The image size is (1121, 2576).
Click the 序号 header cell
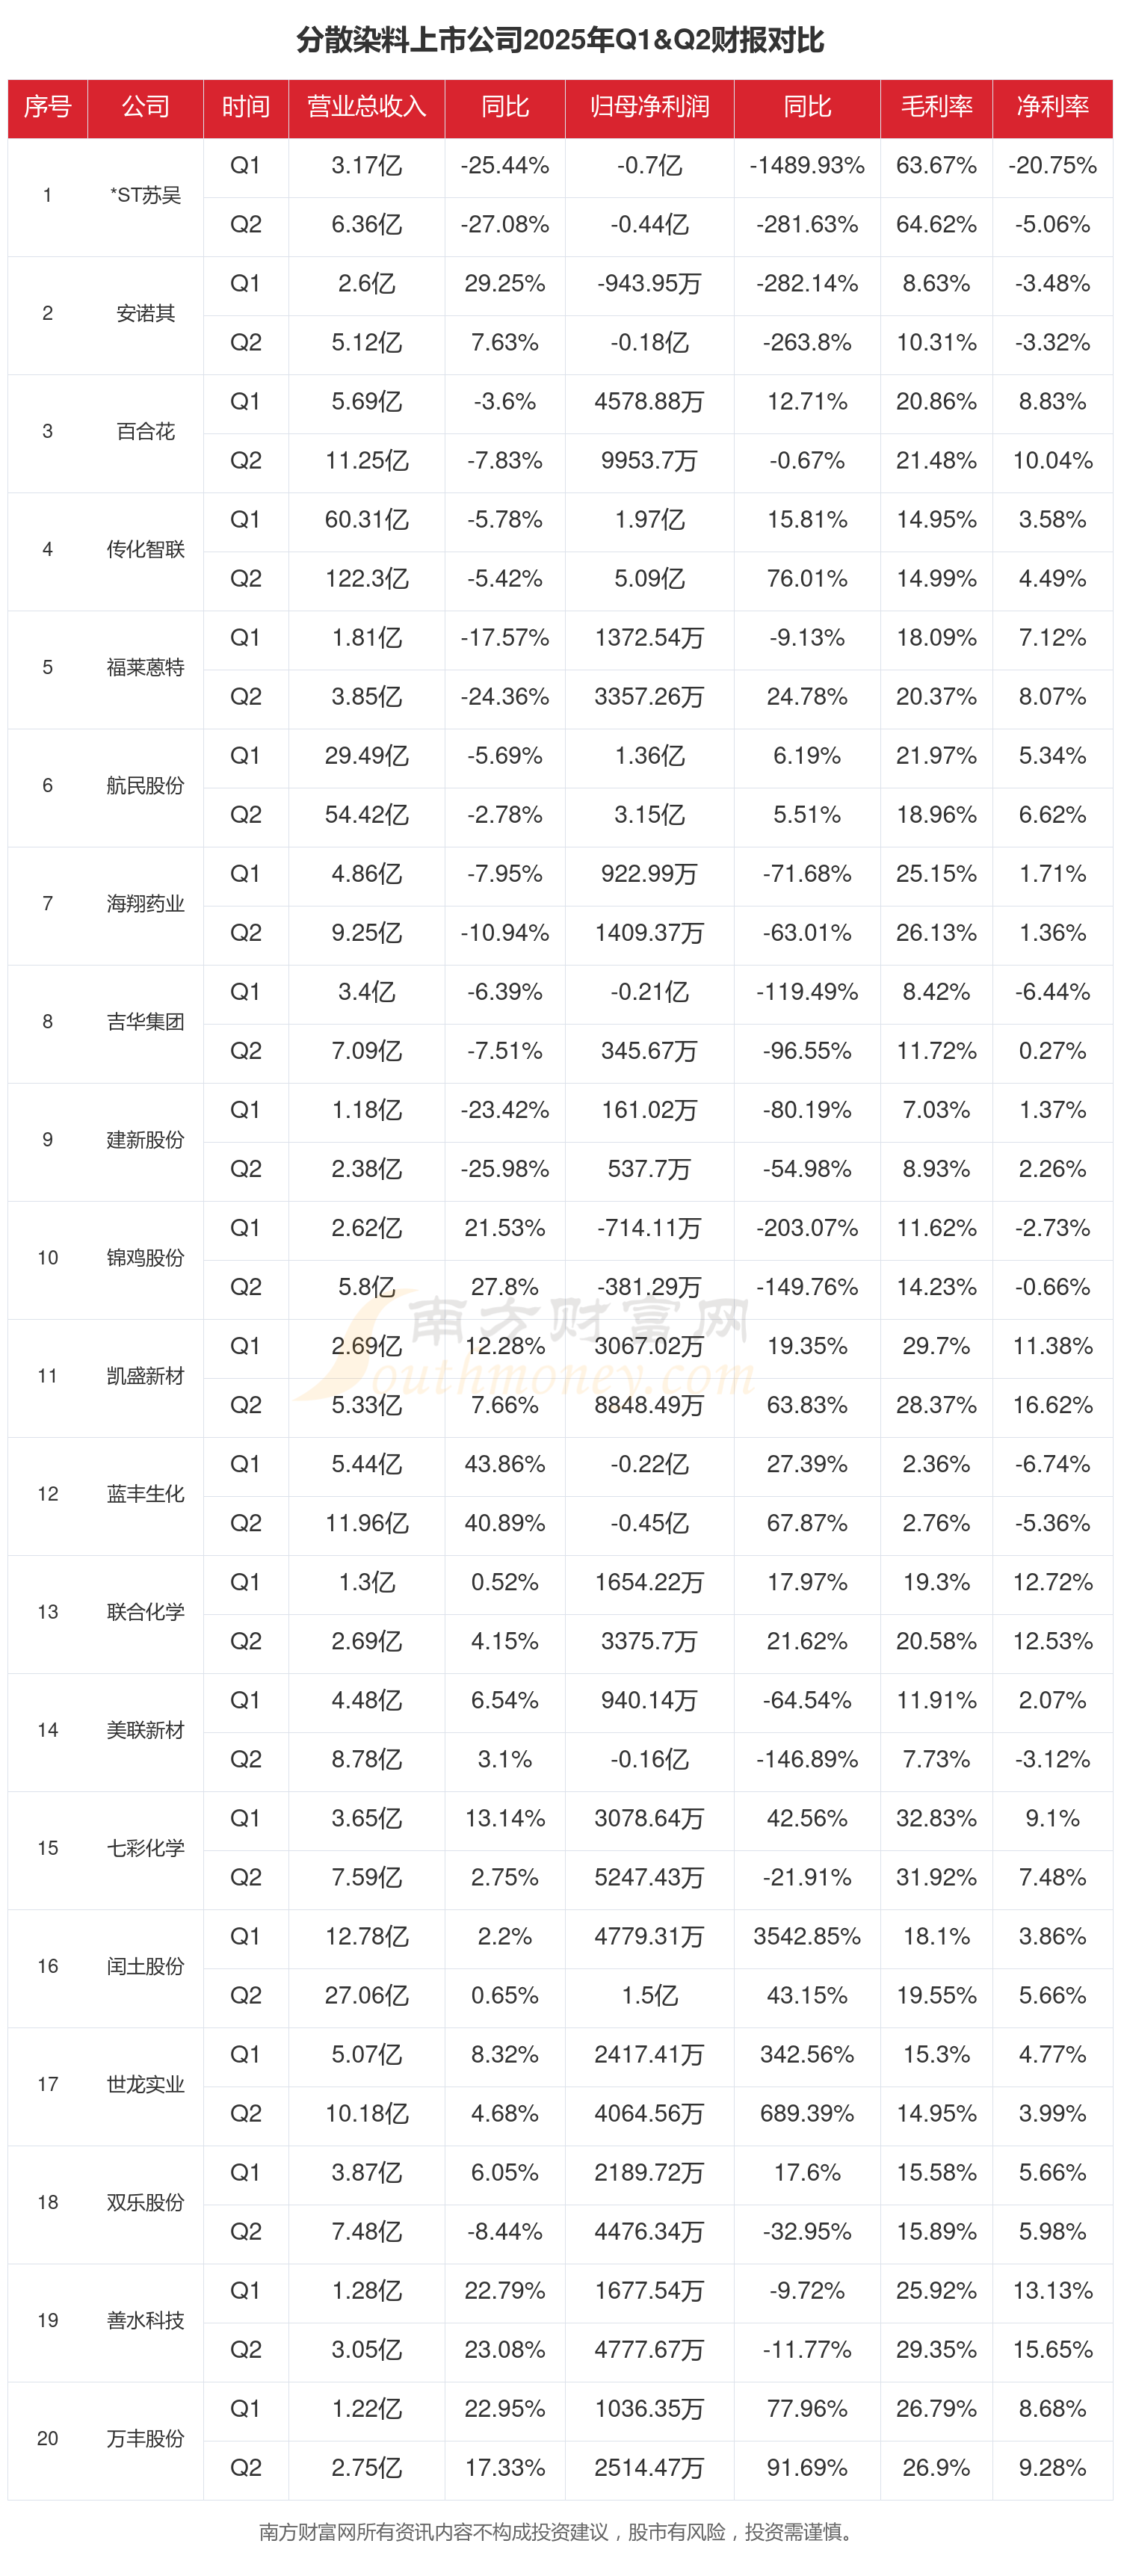tap(47, 107)
